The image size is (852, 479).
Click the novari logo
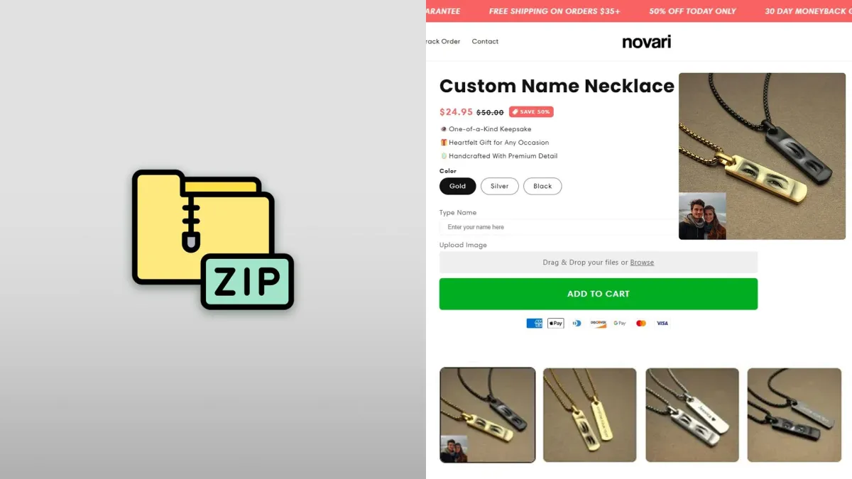coord(647,42)
